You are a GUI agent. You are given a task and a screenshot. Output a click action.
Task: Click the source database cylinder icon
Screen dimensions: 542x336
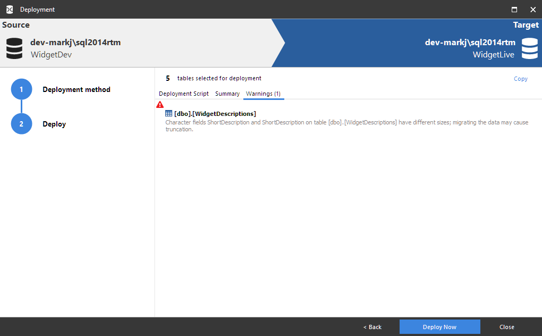coord(14,48)
